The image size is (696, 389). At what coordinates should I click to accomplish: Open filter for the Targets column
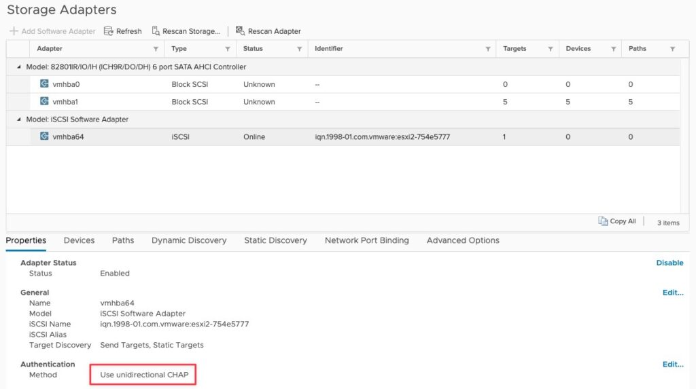[551, 49]
